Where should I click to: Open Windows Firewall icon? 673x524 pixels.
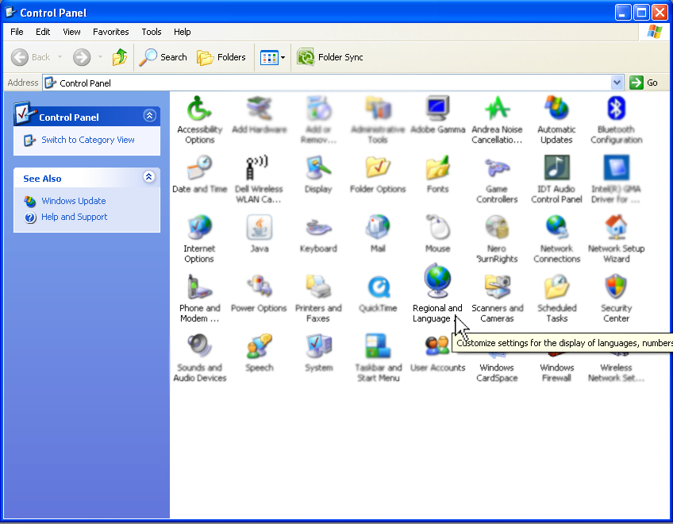click(x=556, y=372)
